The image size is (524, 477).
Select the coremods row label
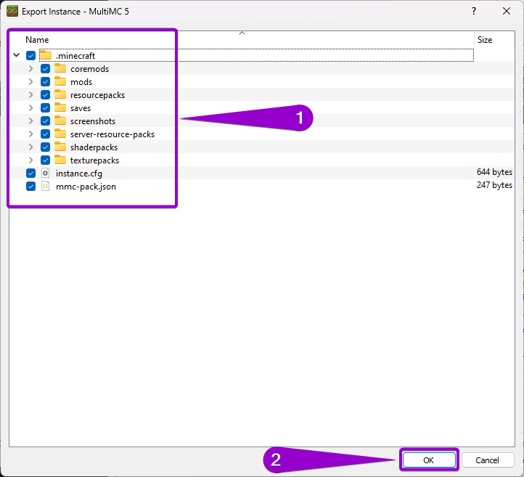[x=89, y=69]
